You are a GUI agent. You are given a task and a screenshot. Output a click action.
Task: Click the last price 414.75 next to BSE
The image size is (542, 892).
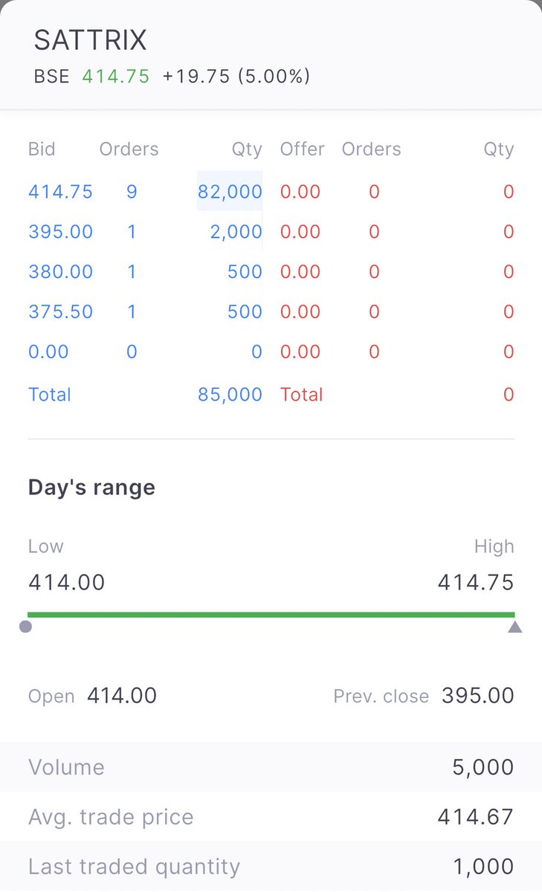point(116,76)
